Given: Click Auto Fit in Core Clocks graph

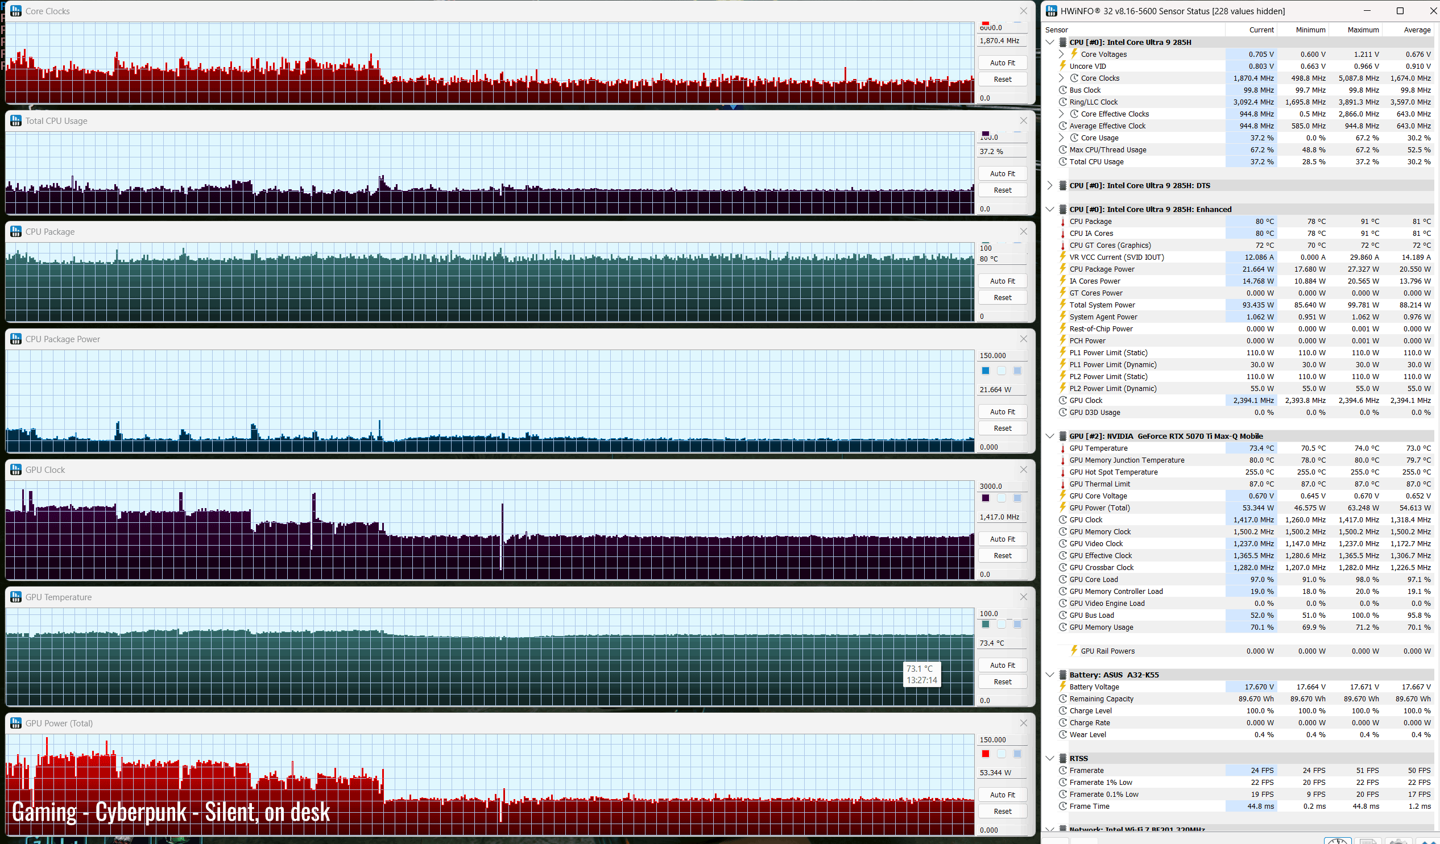Looking at the screenshot, I should pos(1002,63).
